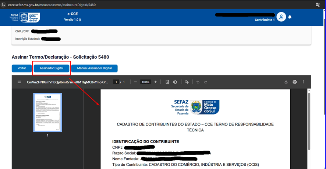Click the Assinador Digital button

click(x=51, y=68)
